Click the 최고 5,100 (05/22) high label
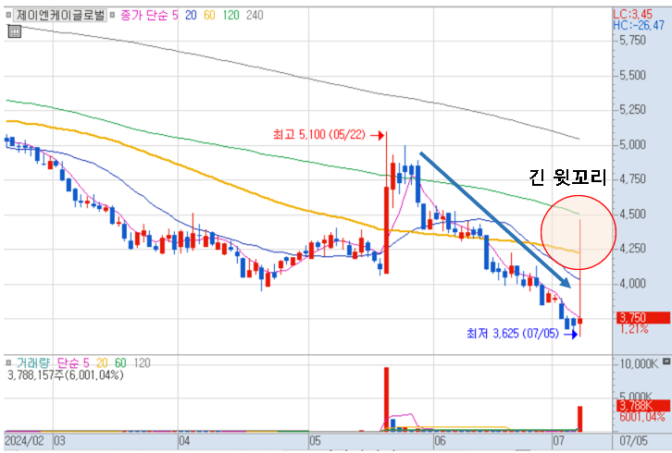The width and height of the screenshot is (672, 453). (319, 135)
